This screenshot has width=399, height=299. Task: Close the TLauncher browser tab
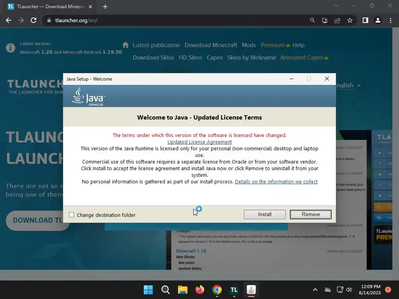pyautogui.click(x=90, y=7)
